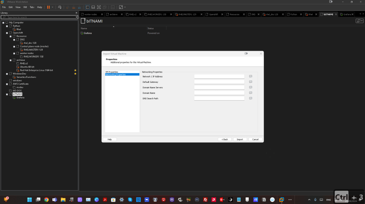The width and height of the screenshot is (365, 204).
Task: Show description icon for Network 1 IP Address
Action: (x=251, y=76)
